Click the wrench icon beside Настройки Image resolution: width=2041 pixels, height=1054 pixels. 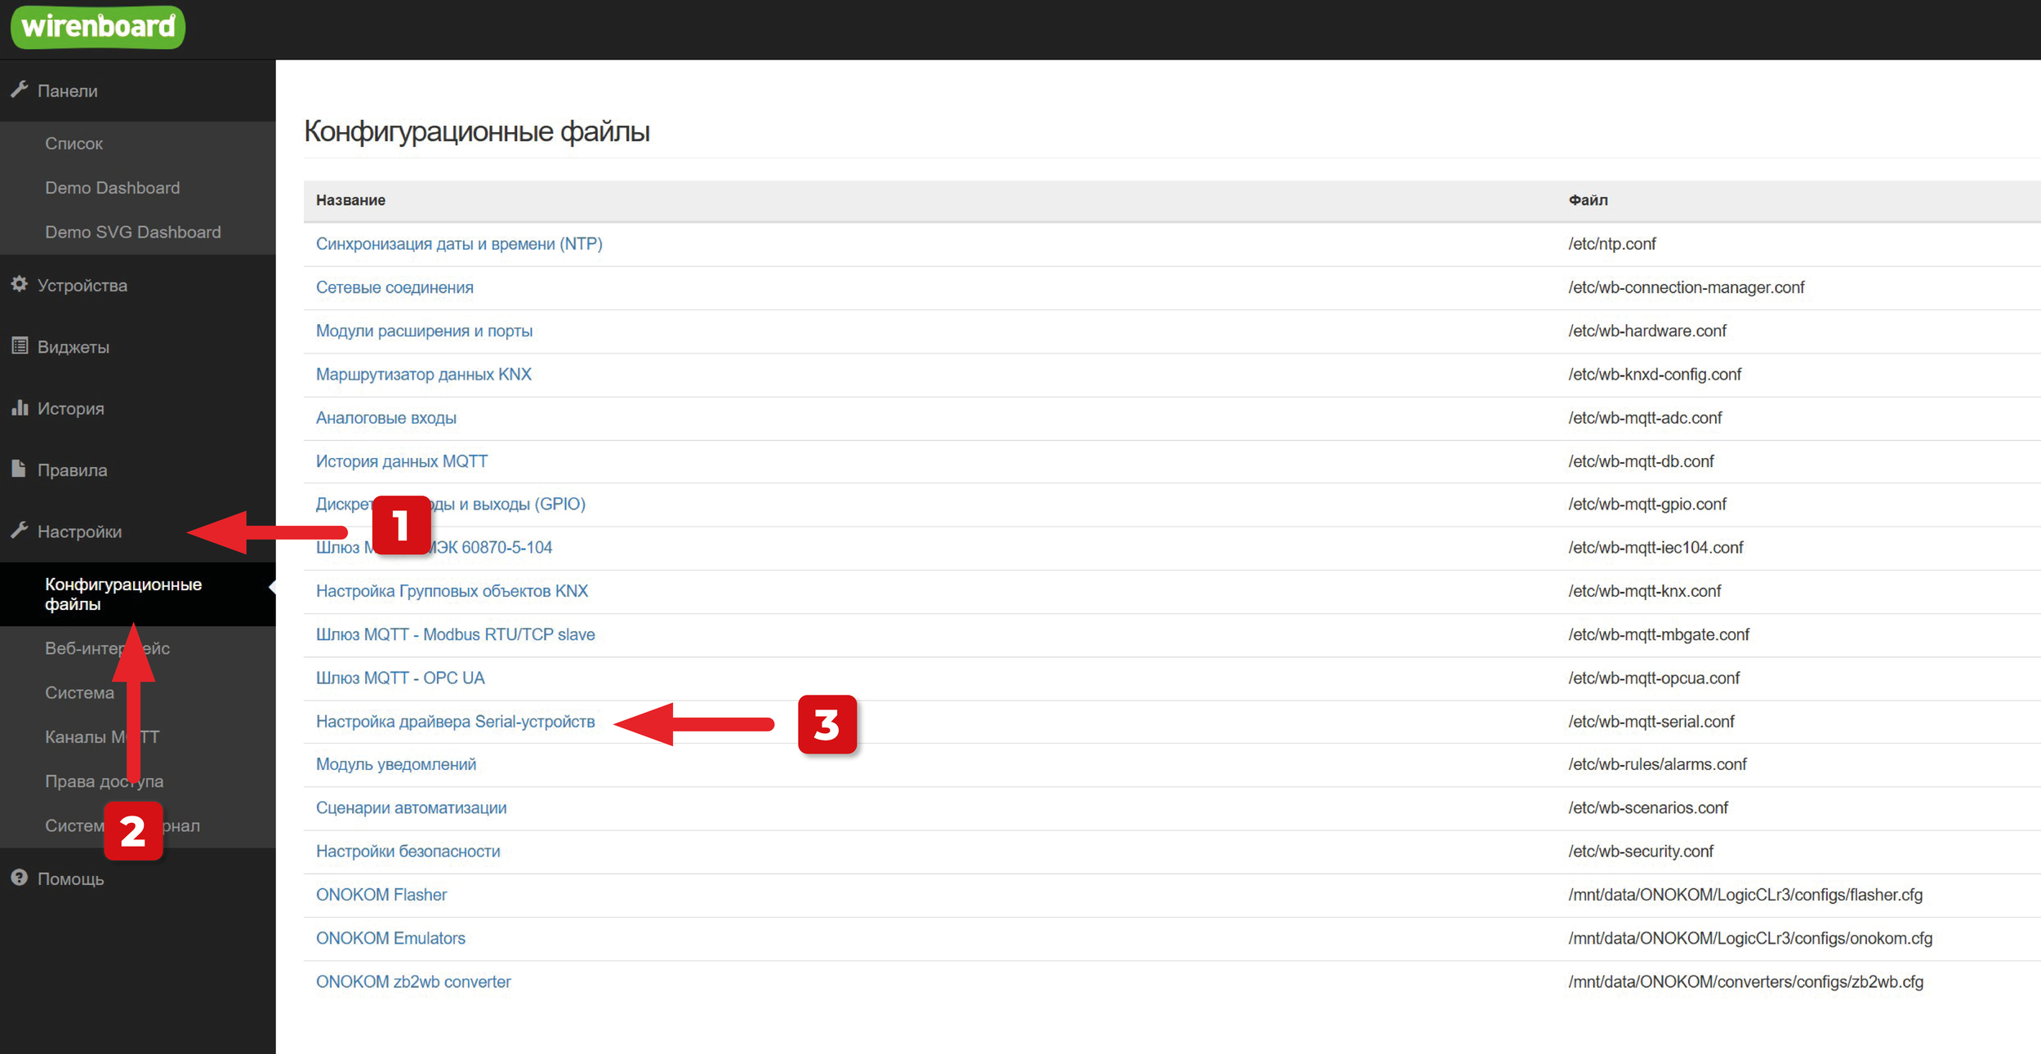[20, 531]
